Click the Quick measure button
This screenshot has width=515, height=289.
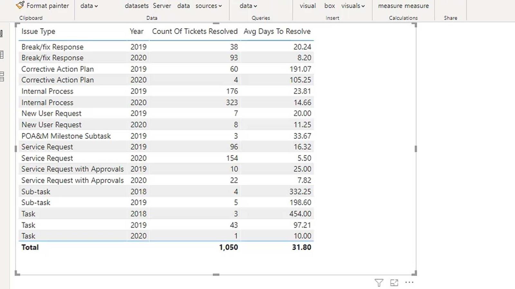pyautogui.click(x=417, y=6)
